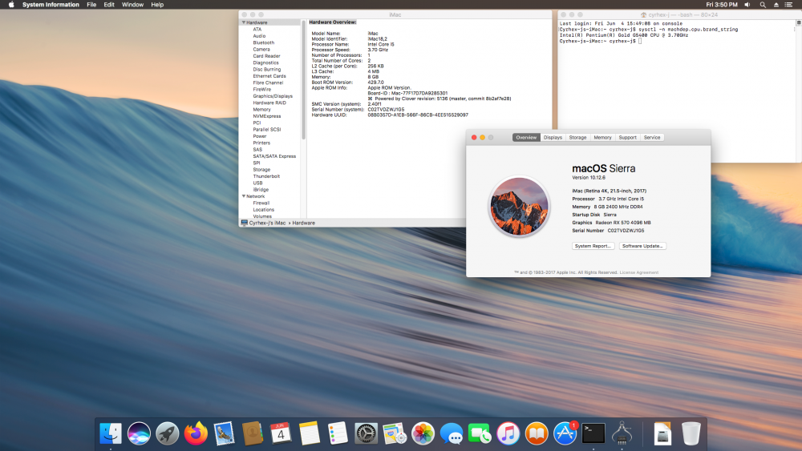This screenshot has width=802, height=451.
Task: Select Thunderbolt in the sidebar
Action: pos(266,176)
